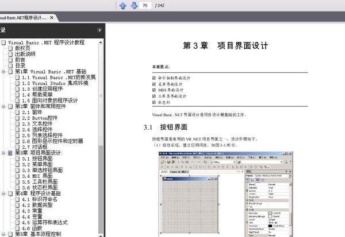Screen dimensions: 345x237
Task: Open the 前言 bookmark
Action: click(x=20, y=60)
